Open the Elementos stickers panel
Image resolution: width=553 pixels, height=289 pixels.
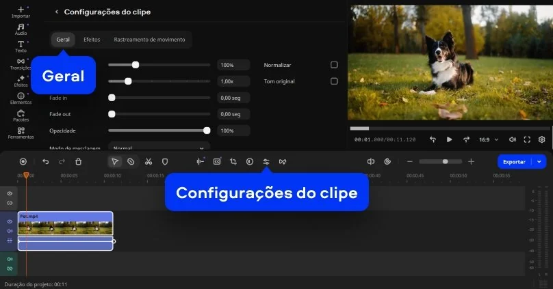click(x=21, y=98)
